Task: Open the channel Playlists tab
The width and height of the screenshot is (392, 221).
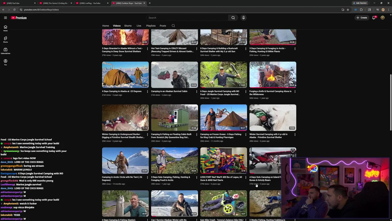Action: click(x=151, y=26)
